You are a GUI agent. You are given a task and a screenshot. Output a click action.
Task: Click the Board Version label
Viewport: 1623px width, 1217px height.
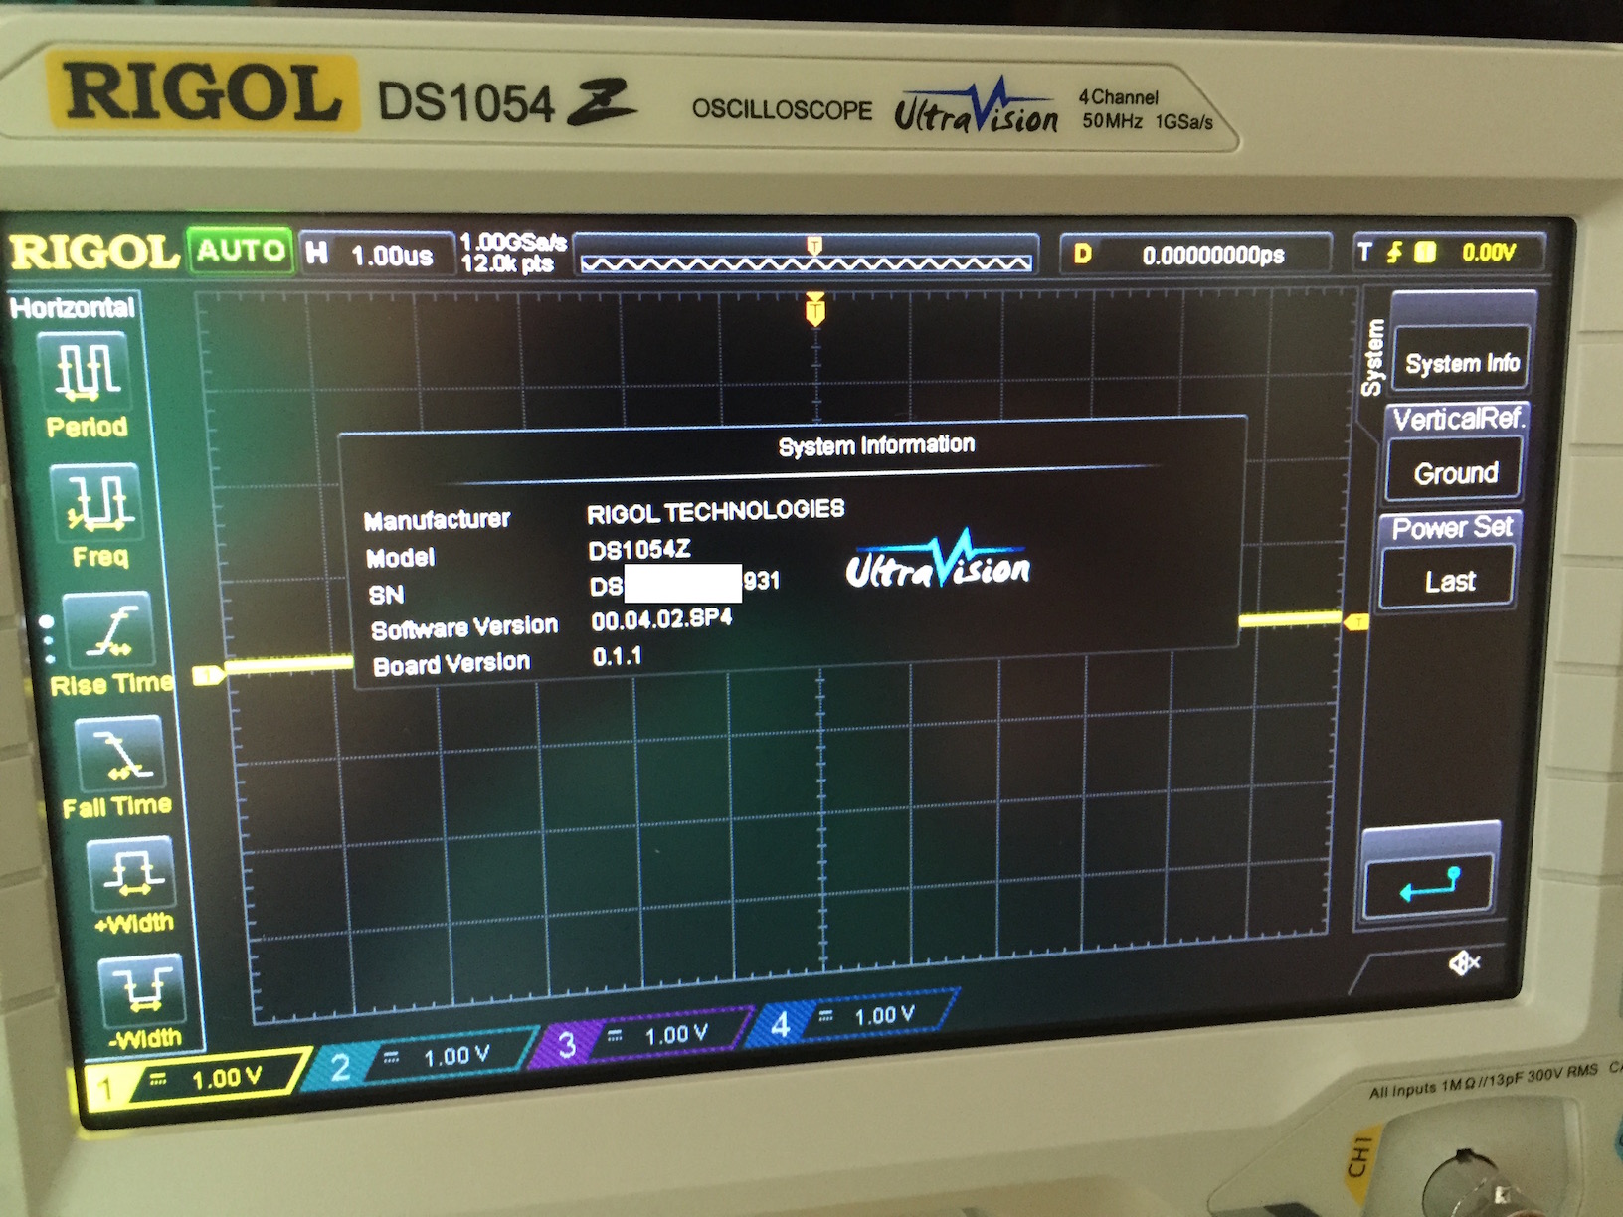(451, 664)
